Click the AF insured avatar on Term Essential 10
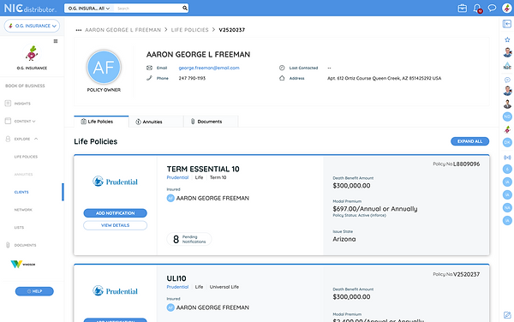514x322 pixels. click(170, 198)
